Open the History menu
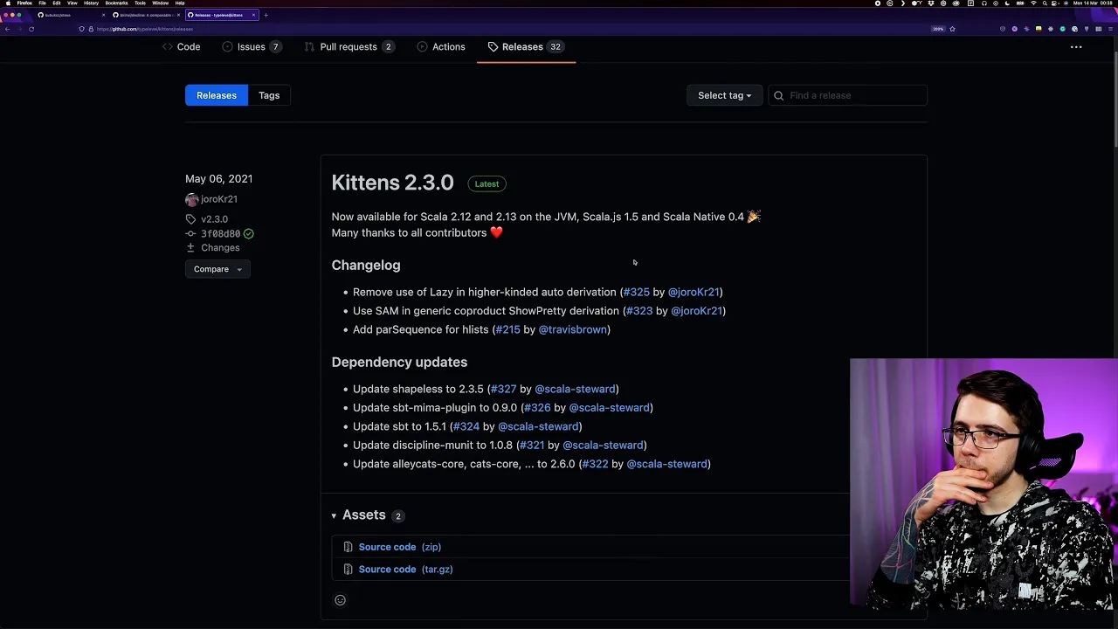 tap(91, 3)
